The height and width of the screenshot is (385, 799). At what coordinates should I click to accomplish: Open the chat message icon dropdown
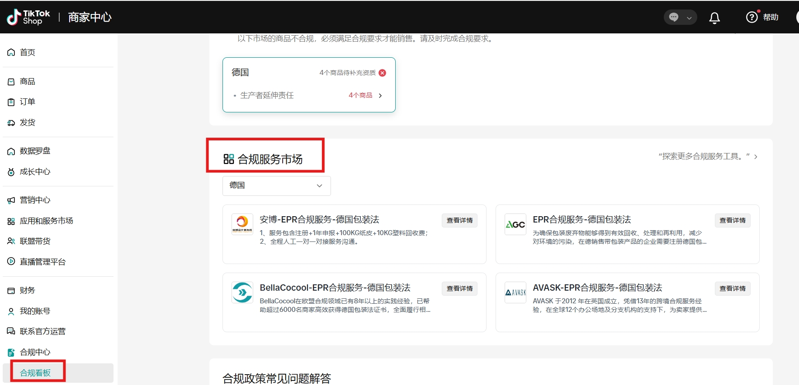pos(680,17)
